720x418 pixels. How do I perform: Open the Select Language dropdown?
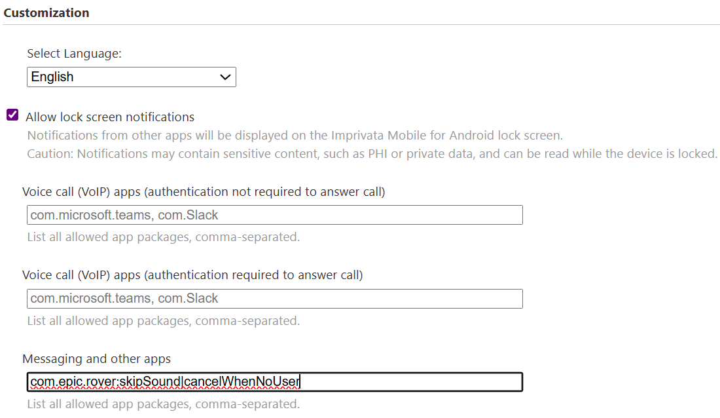(132, 77)
